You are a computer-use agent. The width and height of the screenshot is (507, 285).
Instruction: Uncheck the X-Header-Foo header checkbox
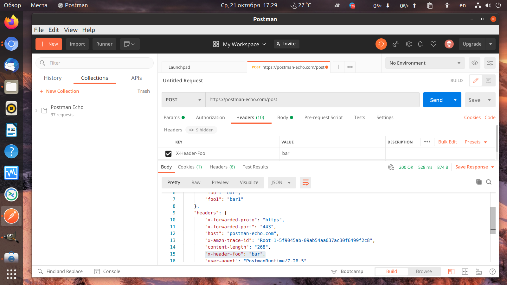(x=168, y=154)
